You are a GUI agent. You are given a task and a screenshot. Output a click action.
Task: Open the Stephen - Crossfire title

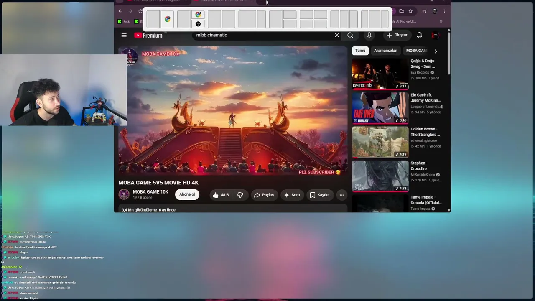point(419,166)
